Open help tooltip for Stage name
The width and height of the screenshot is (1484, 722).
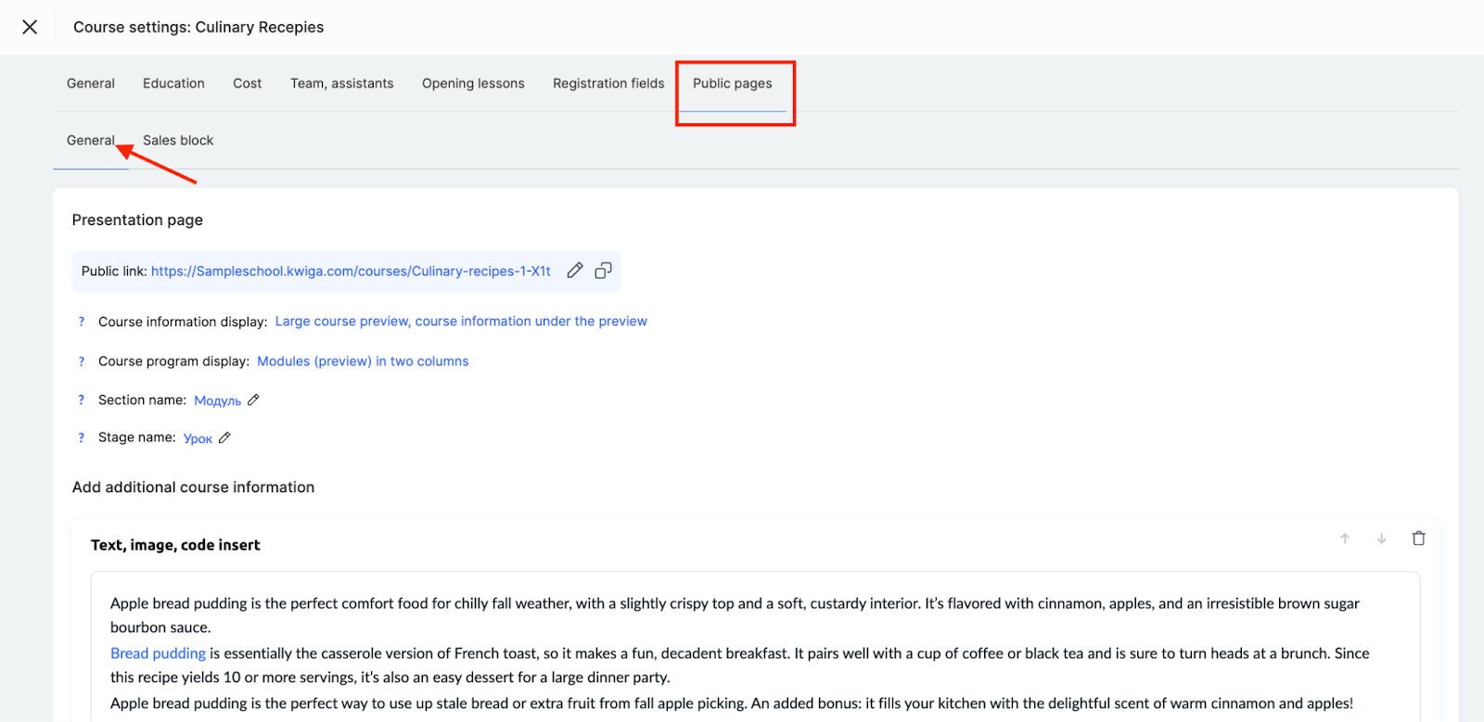82,437
